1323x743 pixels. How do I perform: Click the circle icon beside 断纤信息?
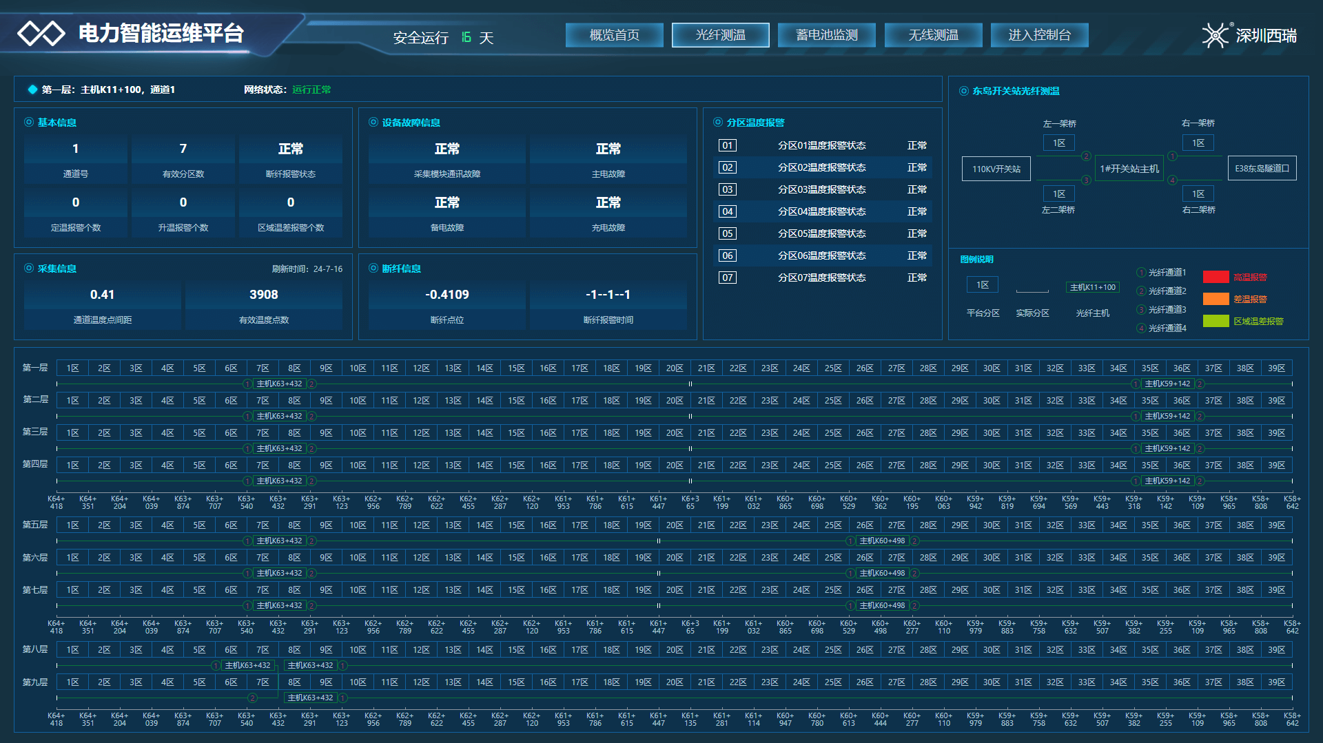tap(373, 268)
